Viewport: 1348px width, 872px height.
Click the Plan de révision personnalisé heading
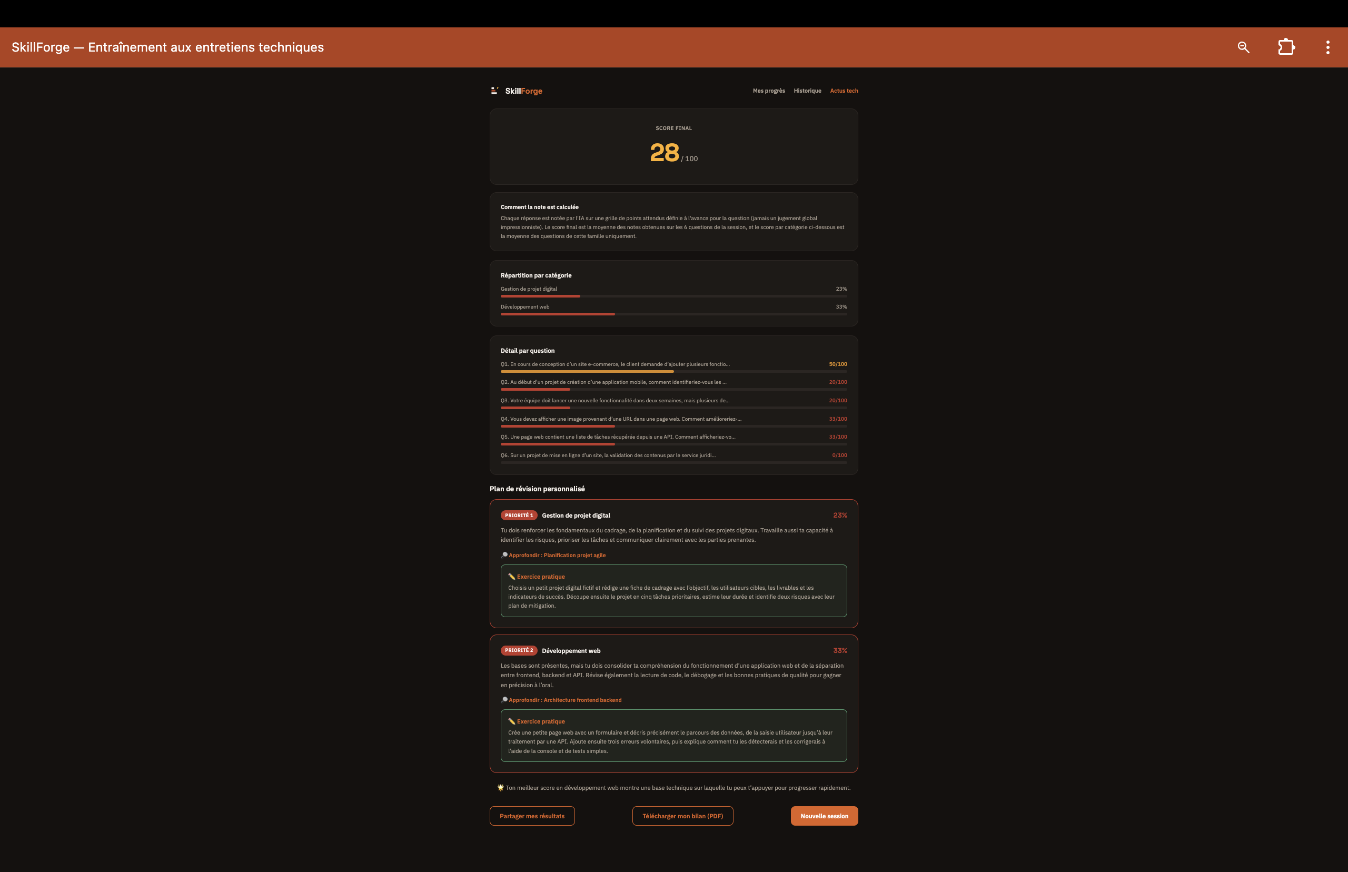click(x=537, y=489)
